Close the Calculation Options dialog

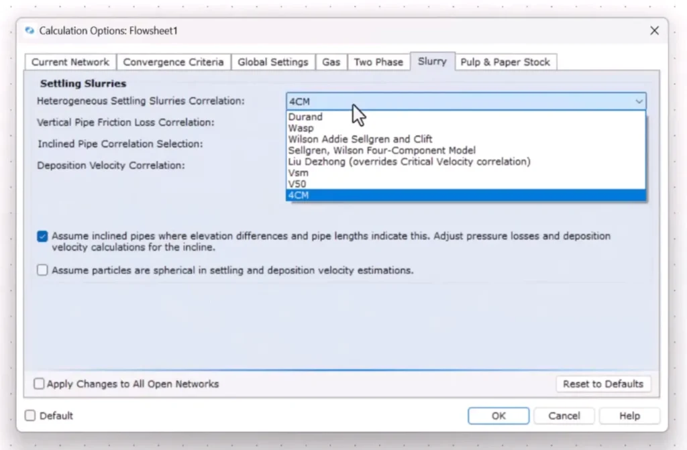[654, 31]
